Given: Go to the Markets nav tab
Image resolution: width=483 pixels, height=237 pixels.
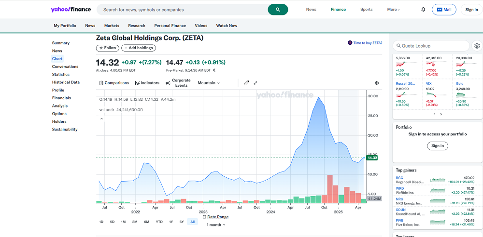Looking at the screenshot, I should point(112,26).
